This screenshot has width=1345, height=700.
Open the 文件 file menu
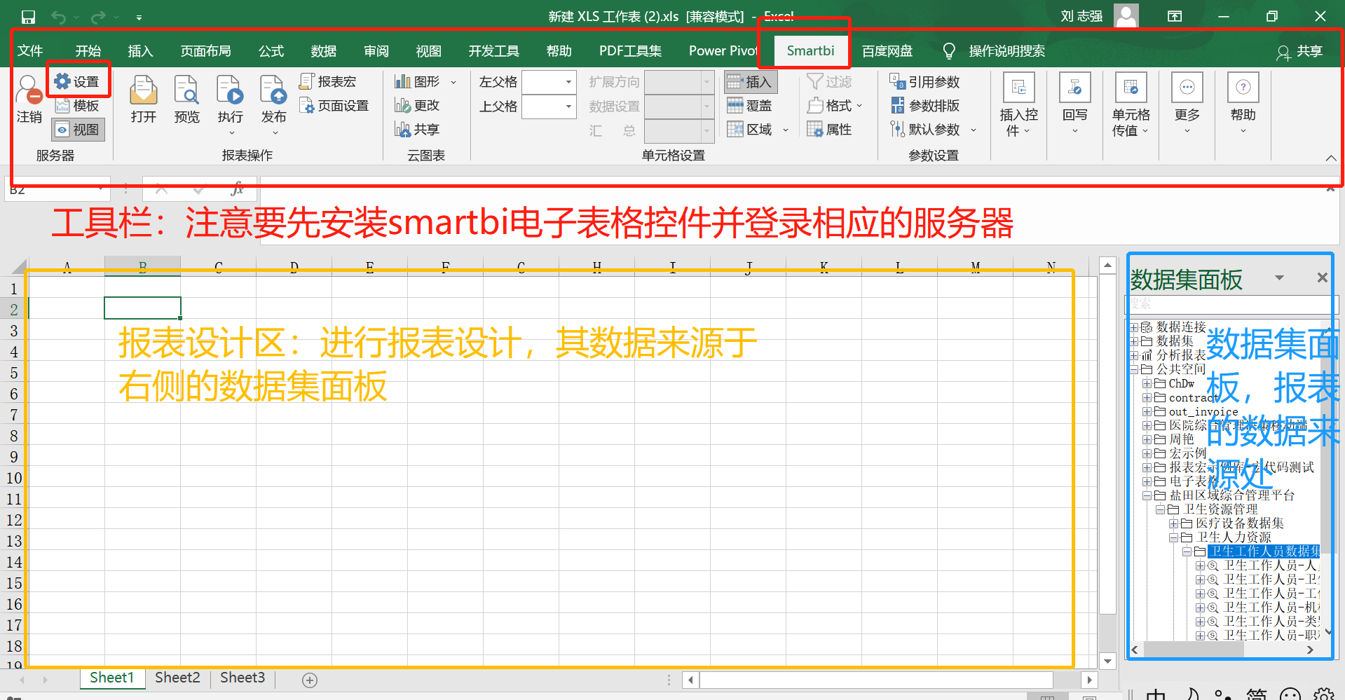[30, 50]
